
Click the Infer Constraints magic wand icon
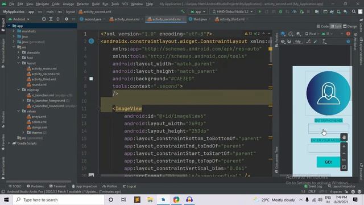(x=316, y=42)
